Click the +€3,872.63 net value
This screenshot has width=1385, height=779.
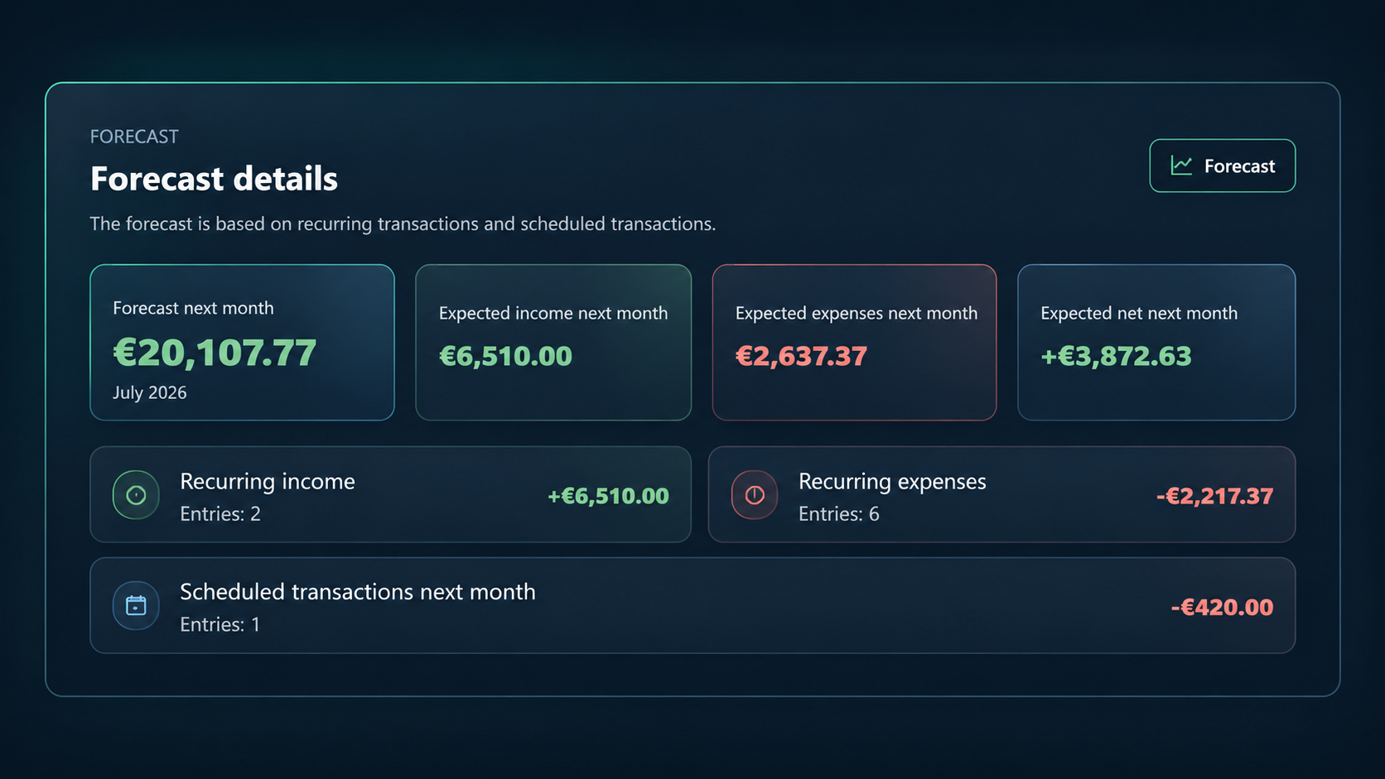1116,356
